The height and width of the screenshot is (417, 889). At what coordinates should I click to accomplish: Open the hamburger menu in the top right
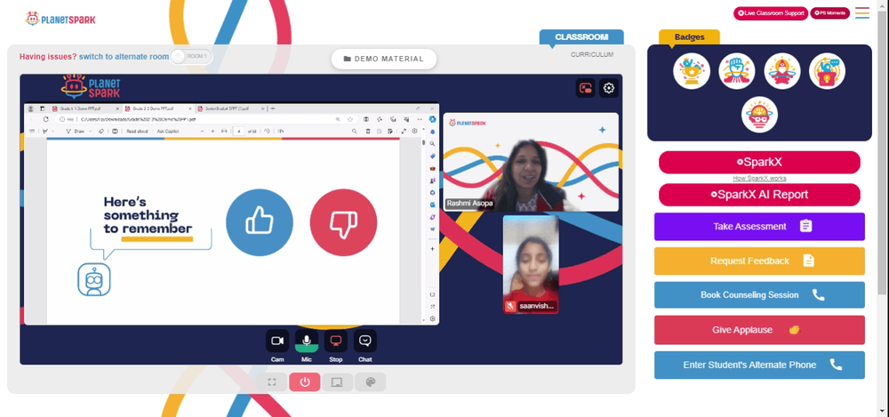pyautogui.click(x=861, y=13)
